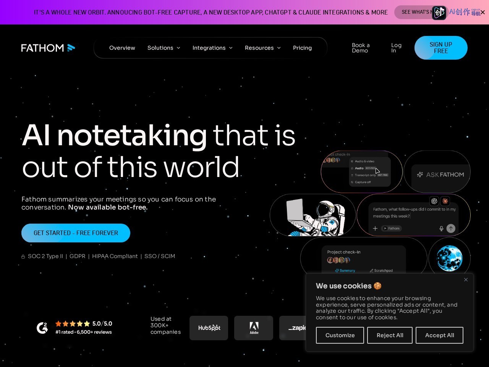Click the "SSO / SCIM" text
The width and height of the screenshot is (489, 367).
click(x=160, y=256)
